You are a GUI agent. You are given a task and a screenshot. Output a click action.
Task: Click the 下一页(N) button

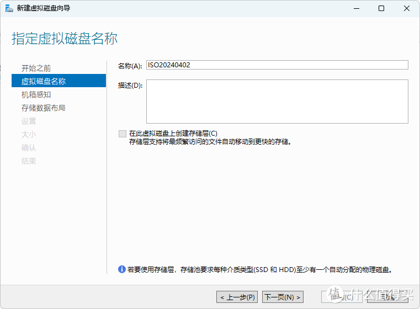click(283, 297)
